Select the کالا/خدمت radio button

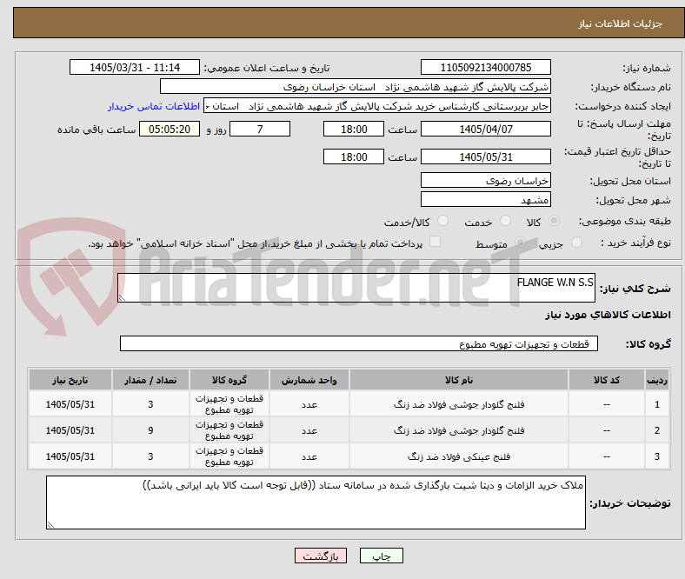442,221
